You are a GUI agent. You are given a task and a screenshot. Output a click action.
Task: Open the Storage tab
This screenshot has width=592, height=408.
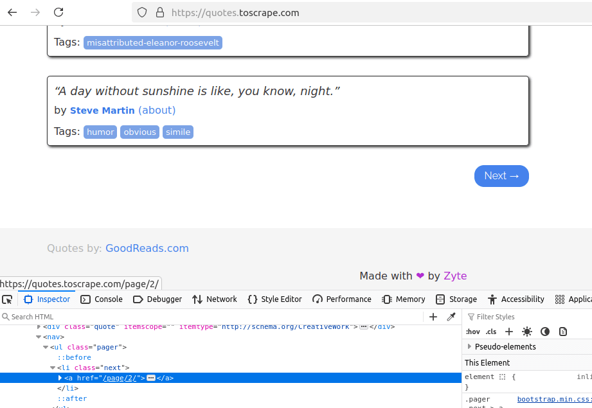pos(456,299)
